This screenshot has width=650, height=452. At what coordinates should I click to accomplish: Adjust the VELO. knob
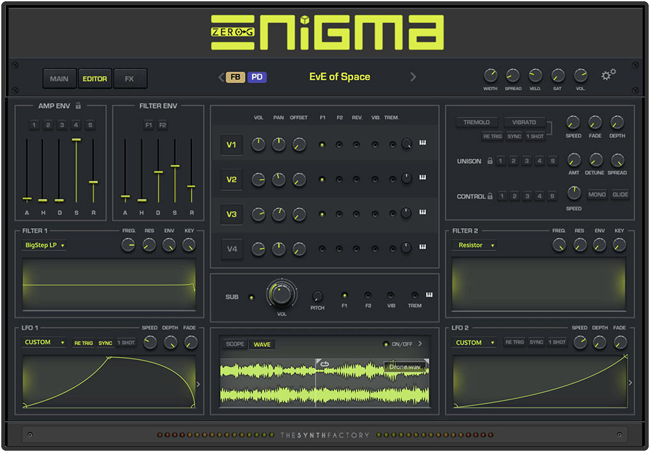pos(535,76)
